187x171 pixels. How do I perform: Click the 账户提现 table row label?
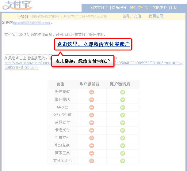pyautogui.click(x=62, y=99)
